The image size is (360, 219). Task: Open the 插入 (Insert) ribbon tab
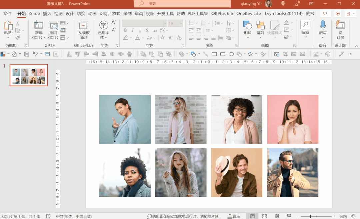[47, 14]
